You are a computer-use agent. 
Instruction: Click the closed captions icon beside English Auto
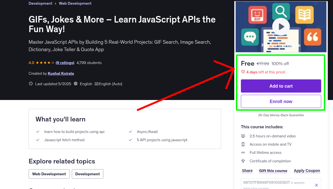[x=97, y=84]
